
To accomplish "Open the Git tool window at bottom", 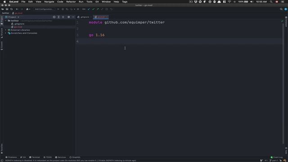I will click(23, 157).
